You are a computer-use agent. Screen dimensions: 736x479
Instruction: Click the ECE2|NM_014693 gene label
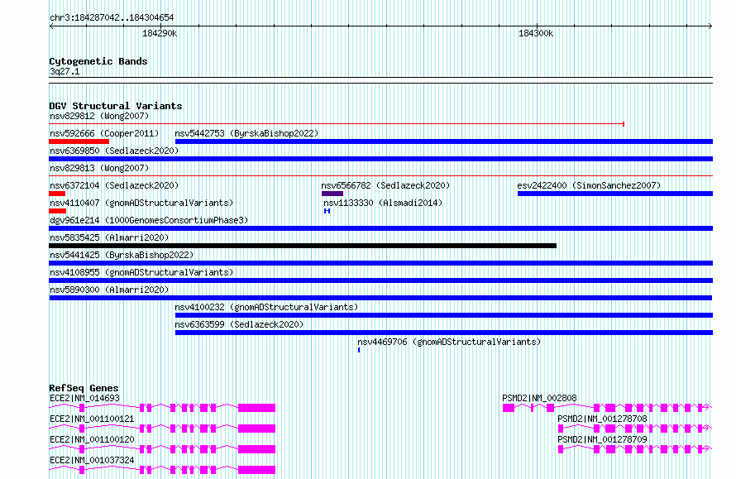(84, 398)
